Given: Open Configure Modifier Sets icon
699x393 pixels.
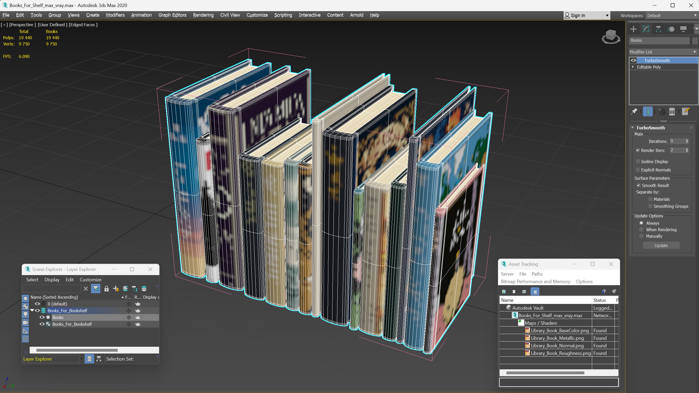Looking at the screenshot, I should (685, 111).
